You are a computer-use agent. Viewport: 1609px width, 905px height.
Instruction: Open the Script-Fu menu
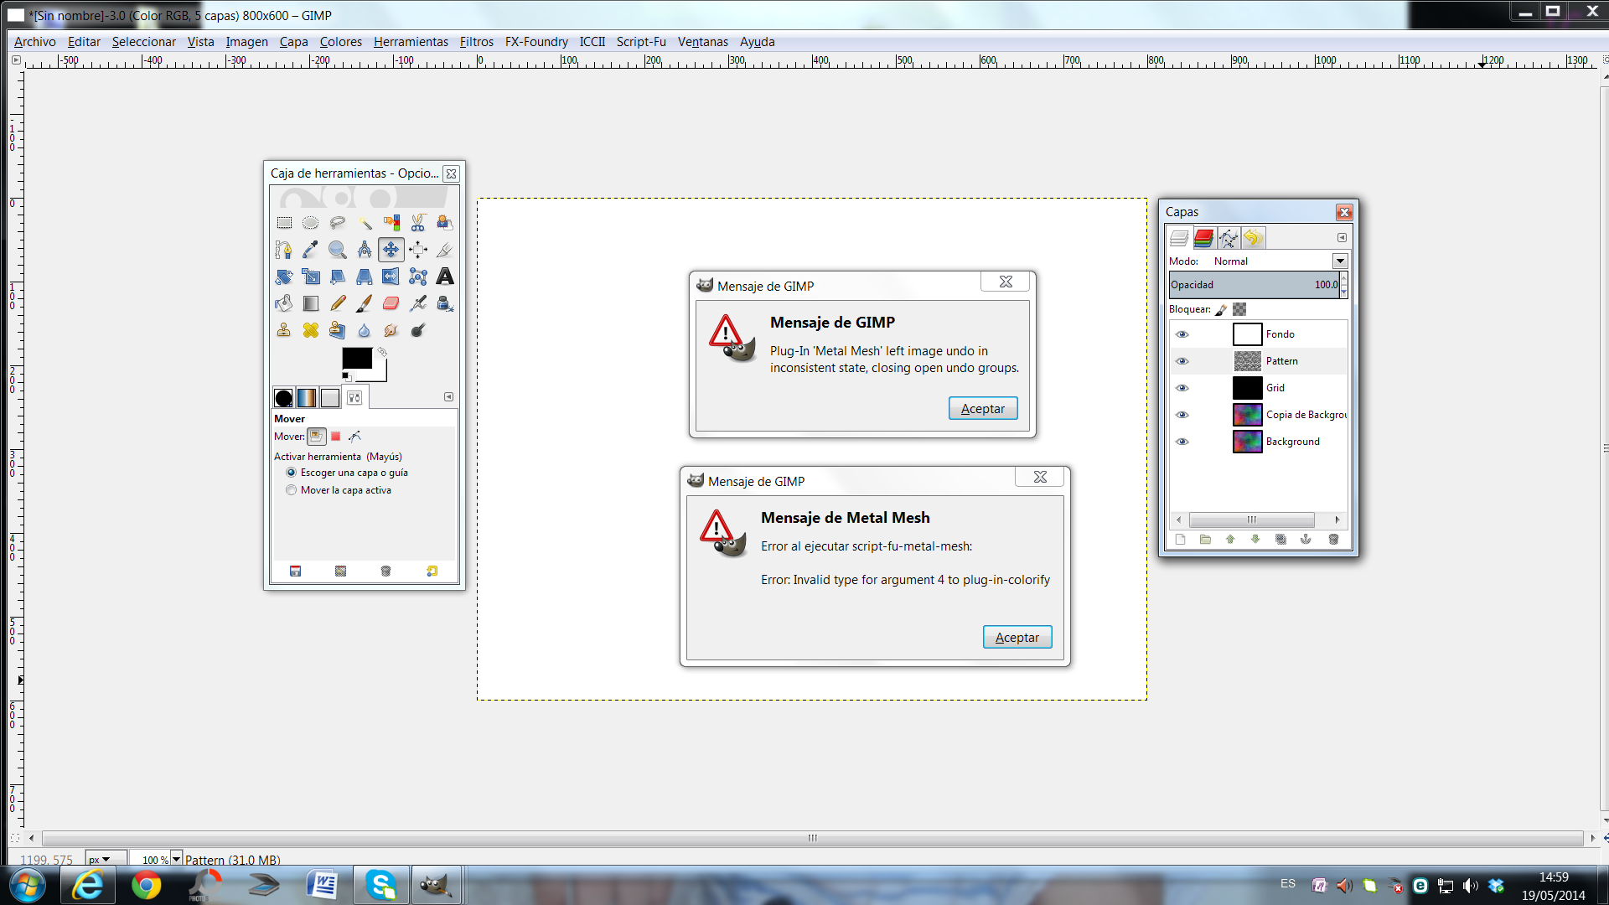[x=641, y=42]
